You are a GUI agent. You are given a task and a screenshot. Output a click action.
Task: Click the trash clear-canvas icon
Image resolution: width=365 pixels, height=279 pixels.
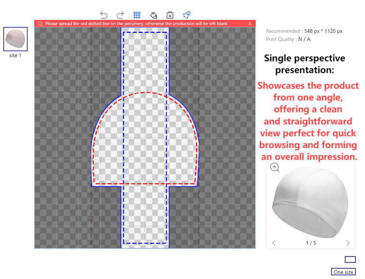point(170,15)
